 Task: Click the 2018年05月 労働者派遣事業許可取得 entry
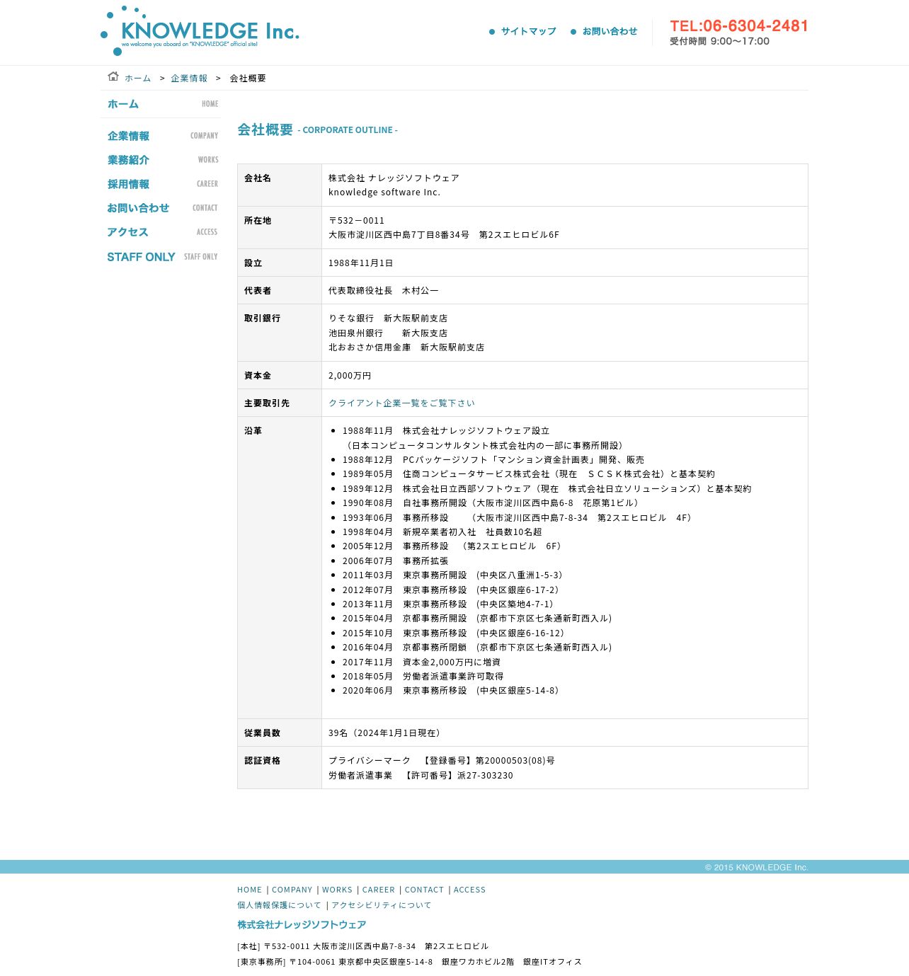pyautogui.click(x=423, y=677)
